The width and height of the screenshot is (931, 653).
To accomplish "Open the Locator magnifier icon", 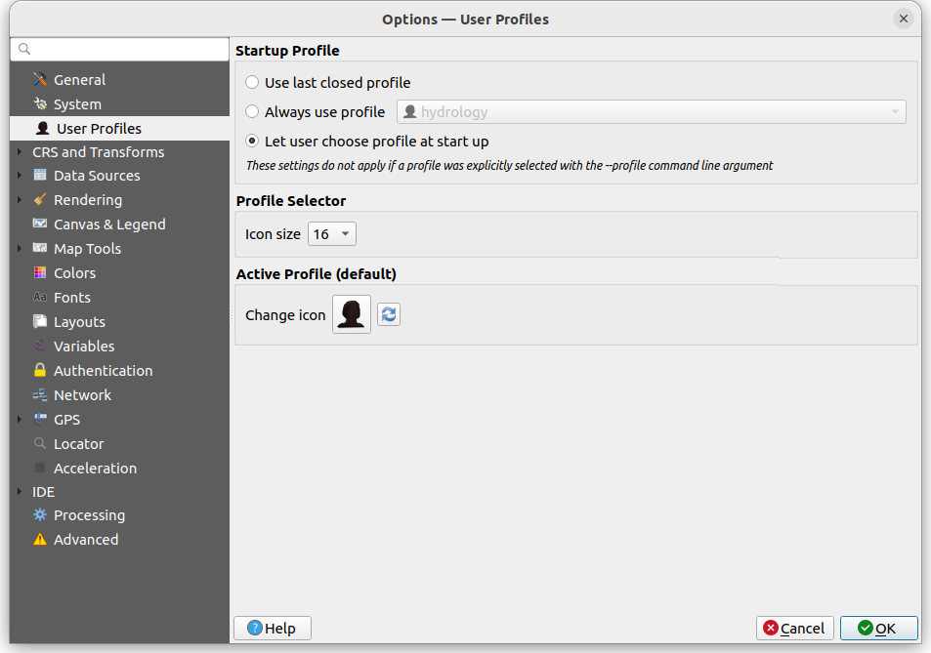I will point(40,444).
